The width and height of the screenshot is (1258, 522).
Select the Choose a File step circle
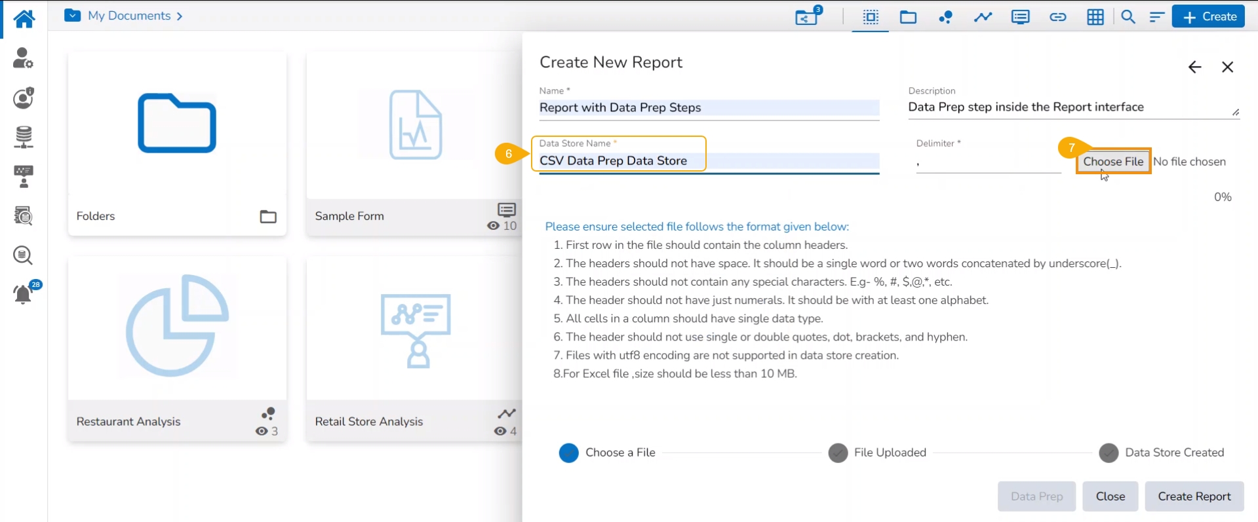click(x=568, y=453)
